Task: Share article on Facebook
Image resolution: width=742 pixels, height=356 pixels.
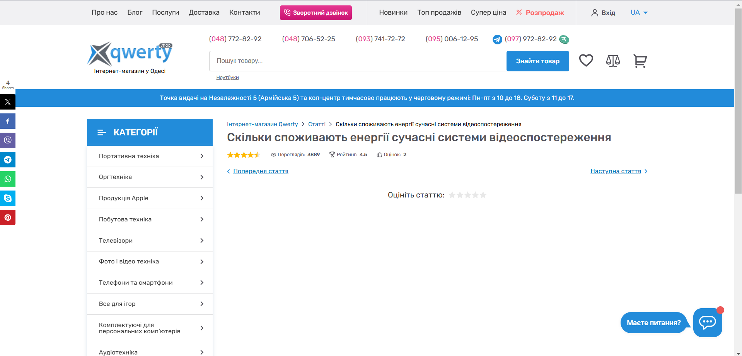Action: pyautogui.click(x=8, y=121)
